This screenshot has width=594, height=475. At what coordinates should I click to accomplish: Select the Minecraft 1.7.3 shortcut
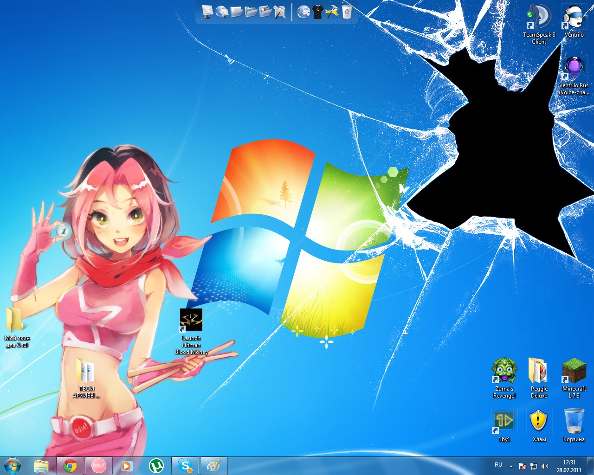point(574,378)
